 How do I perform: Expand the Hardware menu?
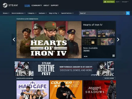tap(43, 13)
